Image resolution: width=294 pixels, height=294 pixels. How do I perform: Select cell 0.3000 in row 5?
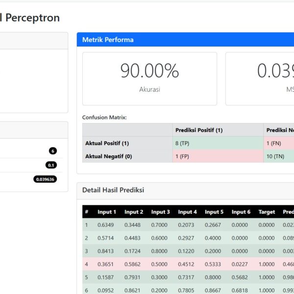(159, 277)
